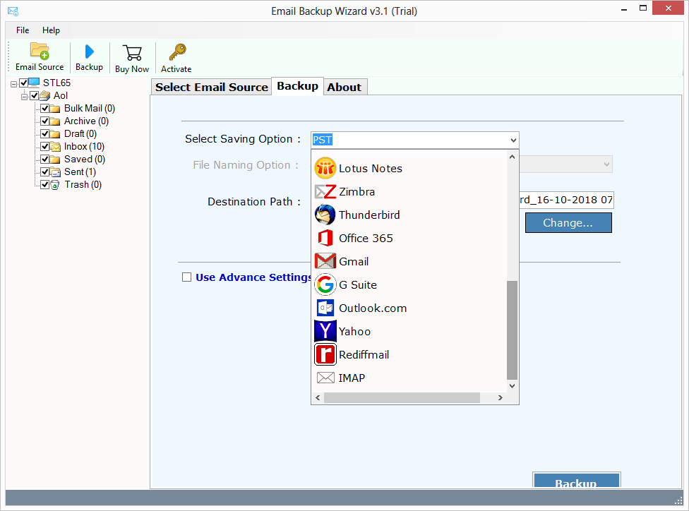Image resolution: width=689 pixels, height=511 pixels.
Task: Click the 'Rediffmail' label in saving list
Action: (x=364, y=355)
